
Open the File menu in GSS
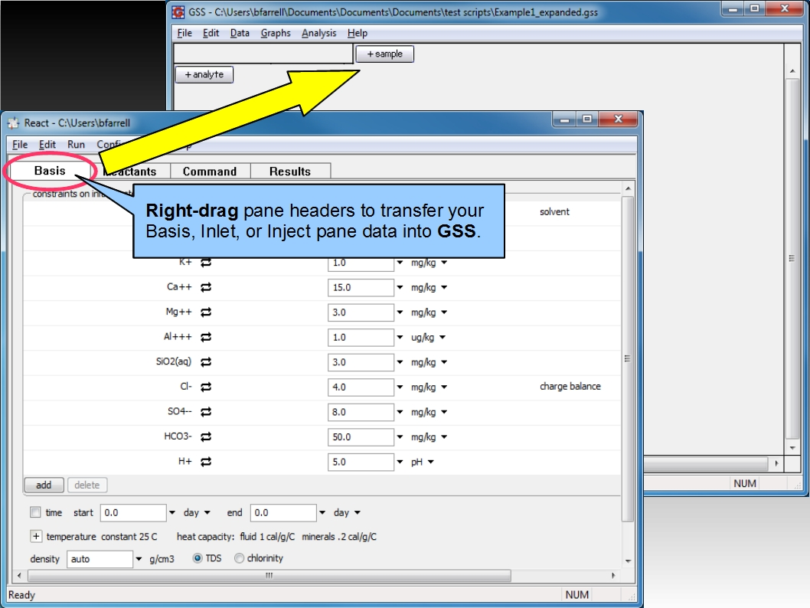click(x=185, y=33)
